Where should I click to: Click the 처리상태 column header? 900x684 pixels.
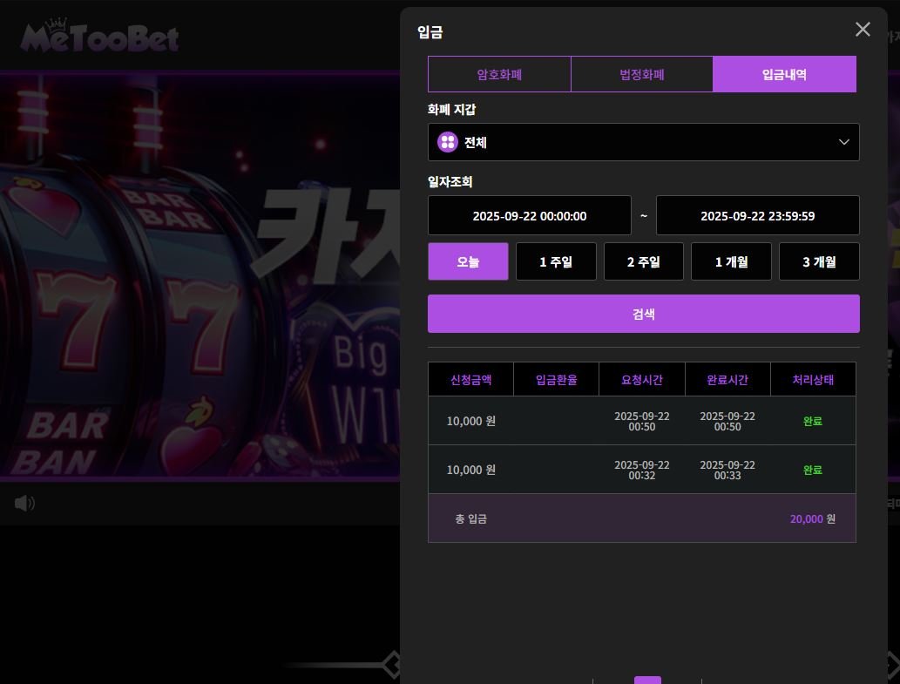pyautogui.click(x=812, y=380)
